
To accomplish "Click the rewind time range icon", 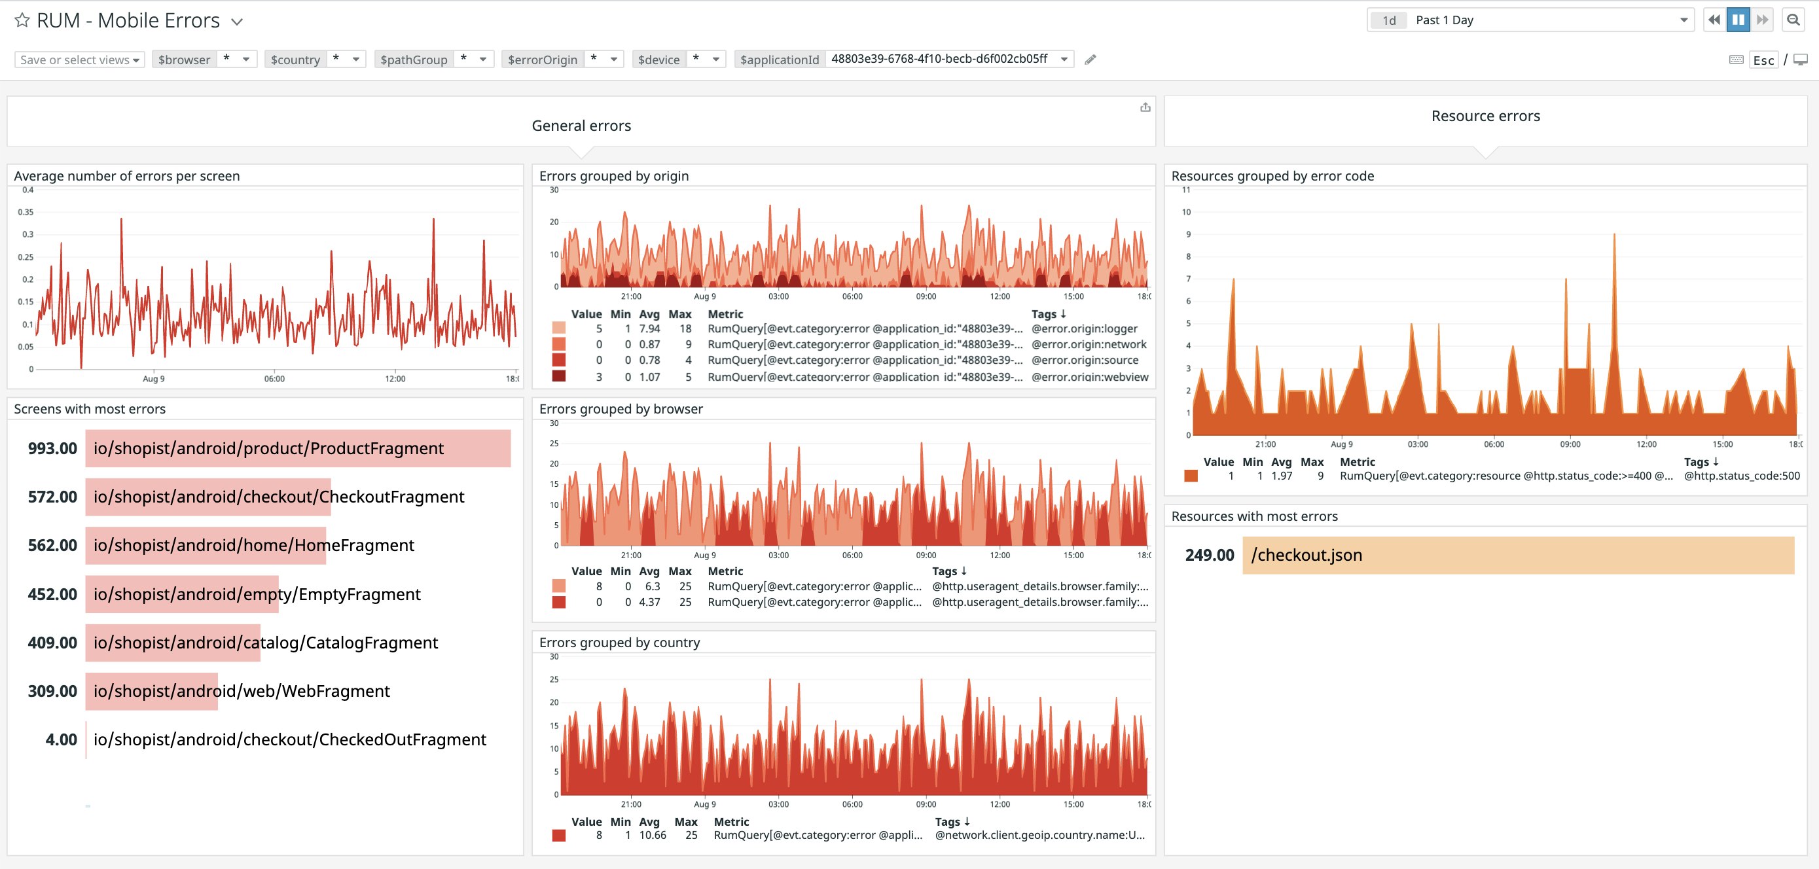I will pyautogui.click(x=1714, y=20).
